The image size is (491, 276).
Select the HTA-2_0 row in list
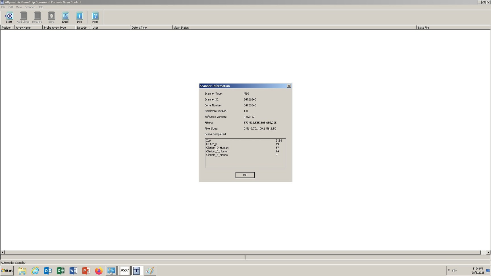[245, 144]
